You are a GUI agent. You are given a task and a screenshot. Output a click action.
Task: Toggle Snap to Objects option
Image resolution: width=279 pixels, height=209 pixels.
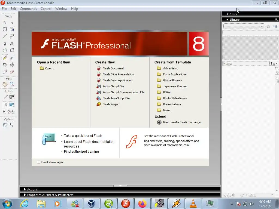[x=5, y=125]
